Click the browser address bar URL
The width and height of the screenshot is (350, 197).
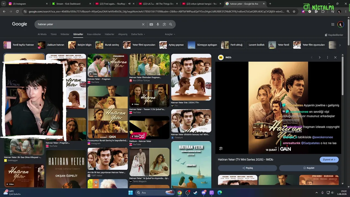point(156,11)
